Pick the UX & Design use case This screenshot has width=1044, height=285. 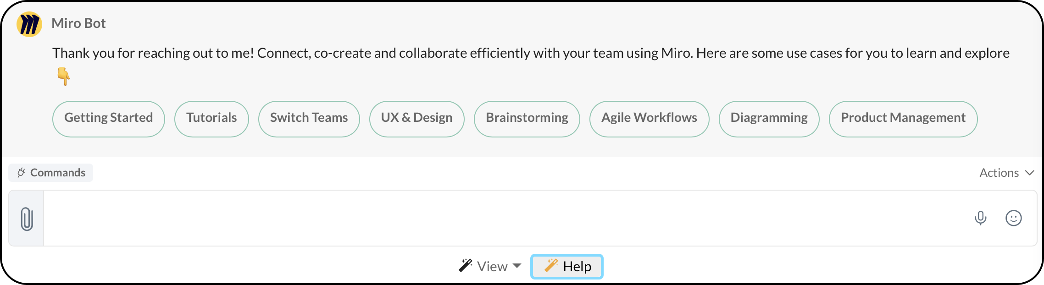416,119
